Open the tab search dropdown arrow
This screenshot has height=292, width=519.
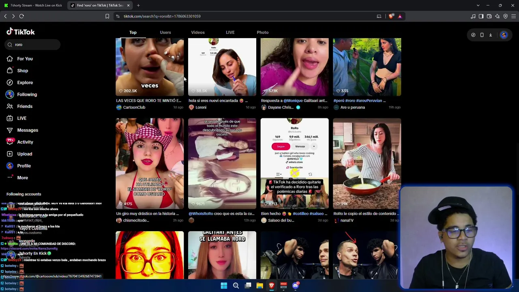click(x=478, y=5)
